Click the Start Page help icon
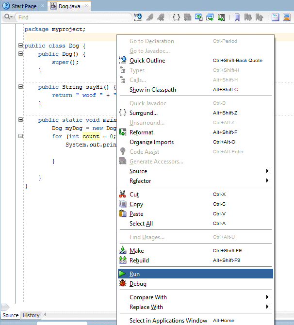The image size is (294, 325). point(6,6)
